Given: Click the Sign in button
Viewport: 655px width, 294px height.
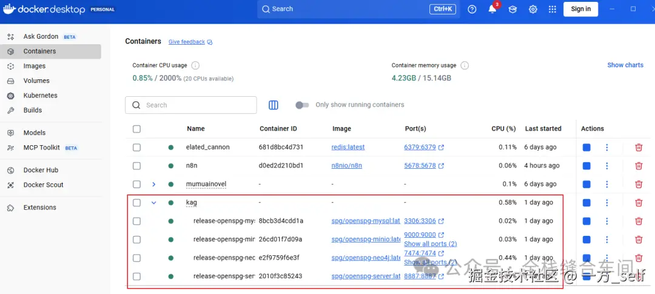Looking at the screenshot, I should coord(580,9).
